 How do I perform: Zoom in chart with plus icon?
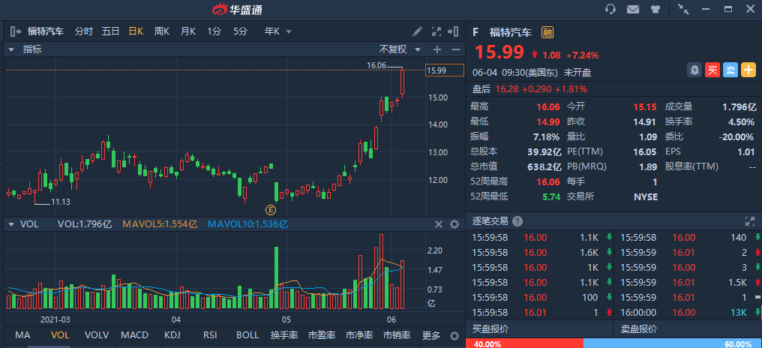(437, 49)
